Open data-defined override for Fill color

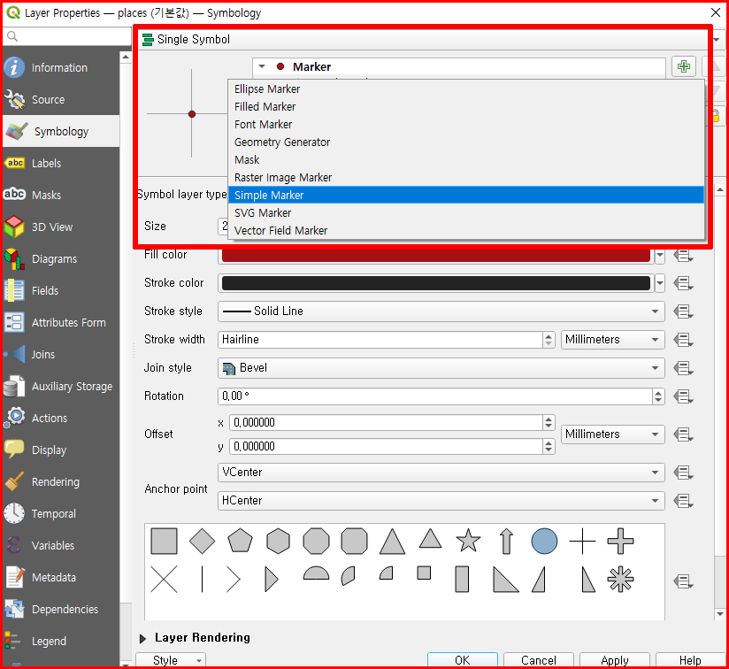click(x=683, y=255)
